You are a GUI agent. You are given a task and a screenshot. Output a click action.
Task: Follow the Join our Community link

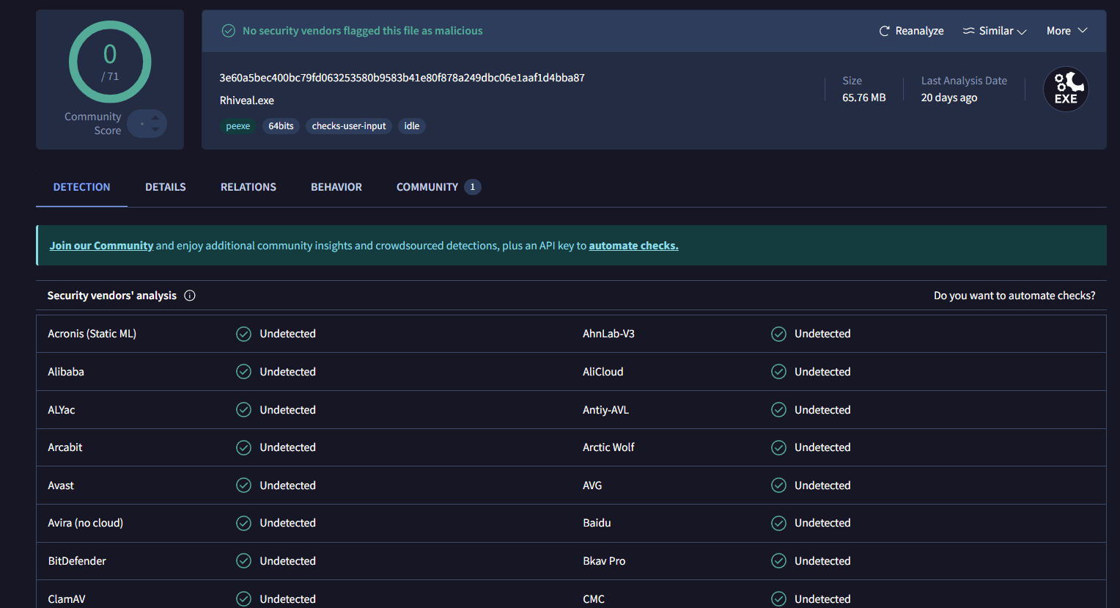(101, 246)
